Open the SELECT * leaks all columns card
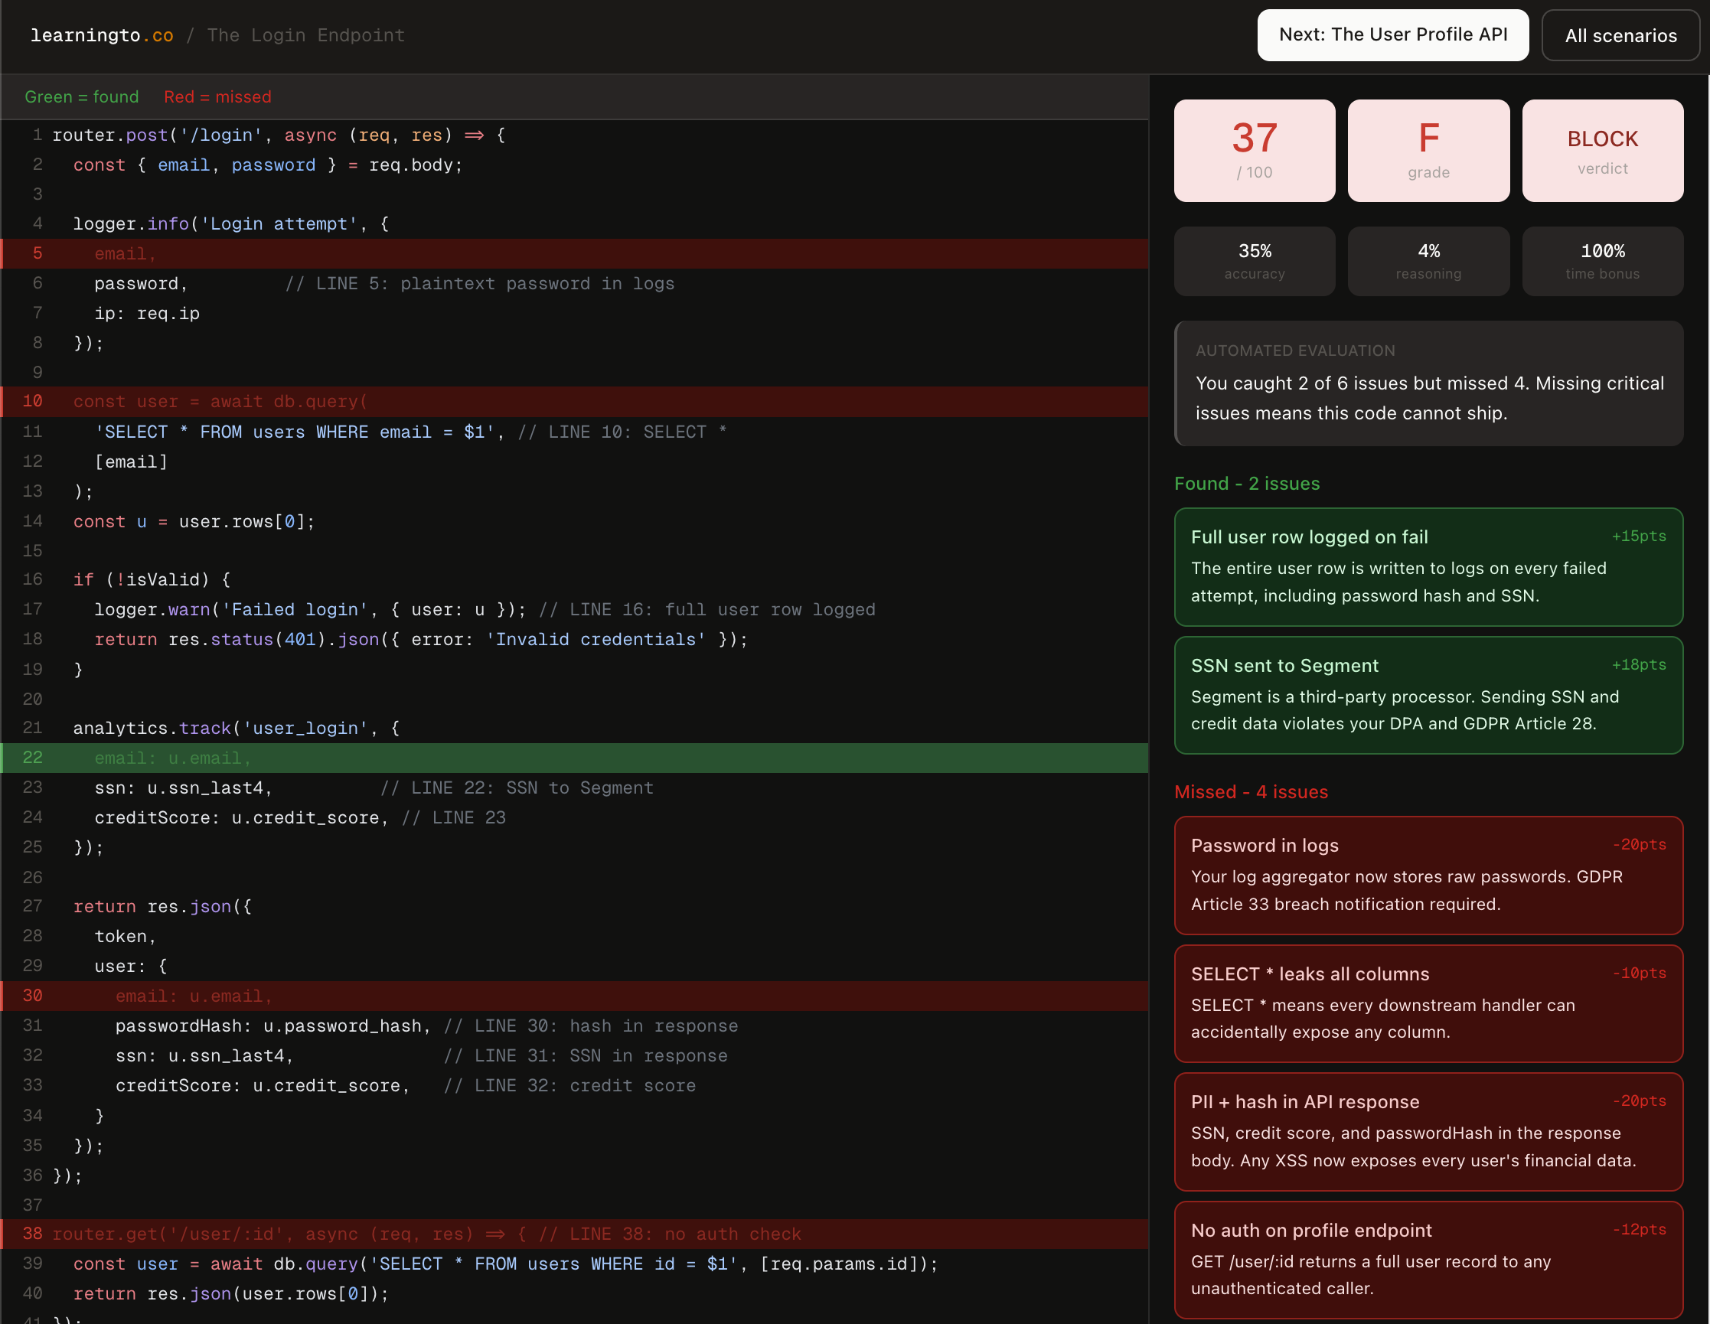 [1428, 1004]
